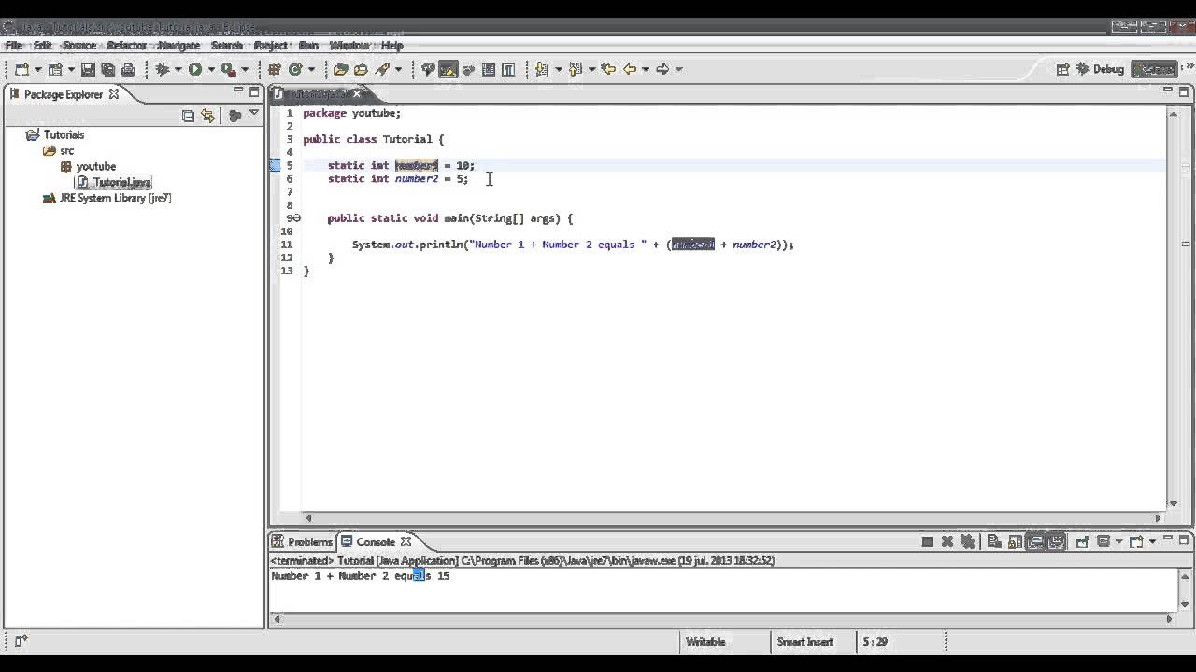Toggle Mark Occurrences in the toolbar
This screenshot has height=672, width=1196.
448,69
